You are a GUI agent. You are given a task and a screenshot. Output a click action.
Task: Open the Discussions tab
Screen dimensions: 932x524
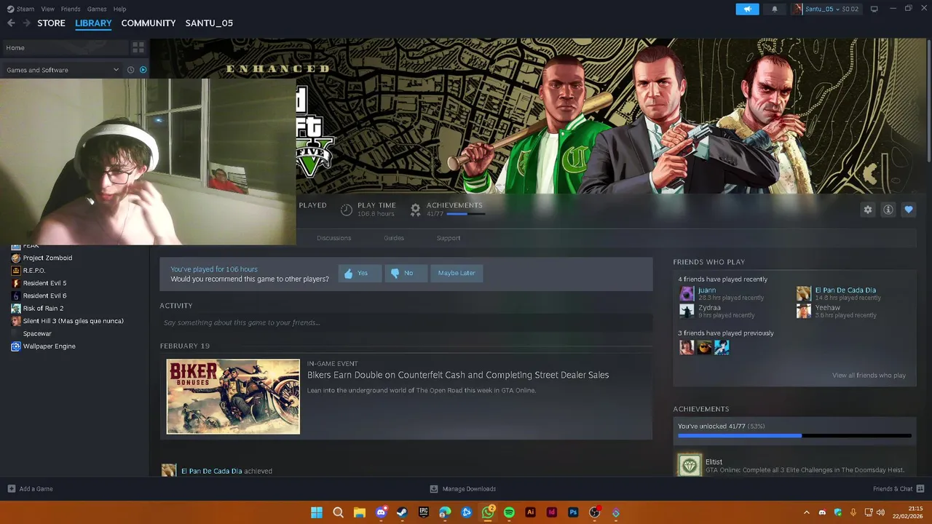333,238
